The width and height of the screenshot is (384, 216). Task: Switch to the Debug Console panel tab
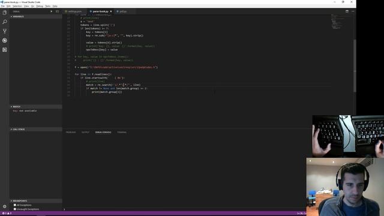pos(103,132)
